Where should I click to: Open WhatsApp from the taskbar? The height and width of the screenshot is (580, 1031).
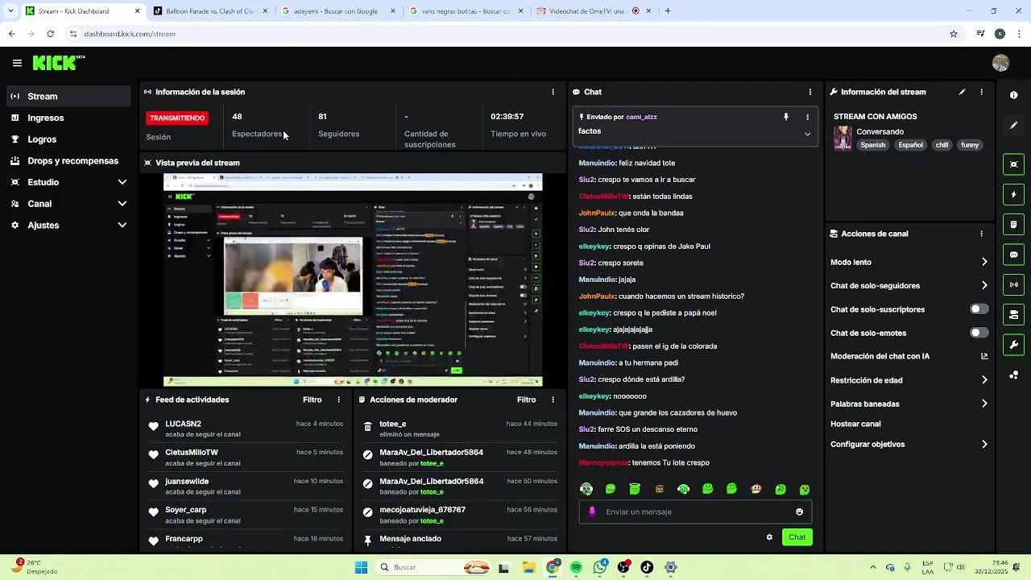pyautogui.click(x=600, y=567)
